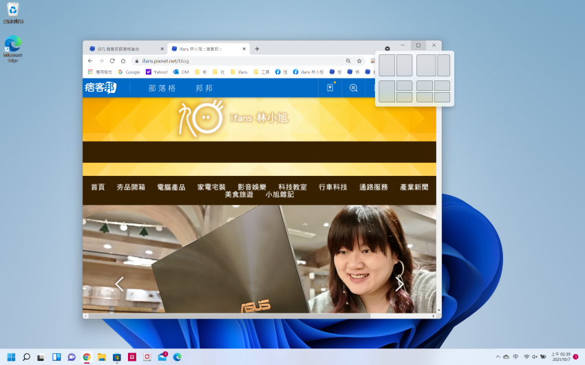585x365 pixels.
Task: Close the ifans 林小旭 tab
Action: pyautogui.click(x=244, y=49)
